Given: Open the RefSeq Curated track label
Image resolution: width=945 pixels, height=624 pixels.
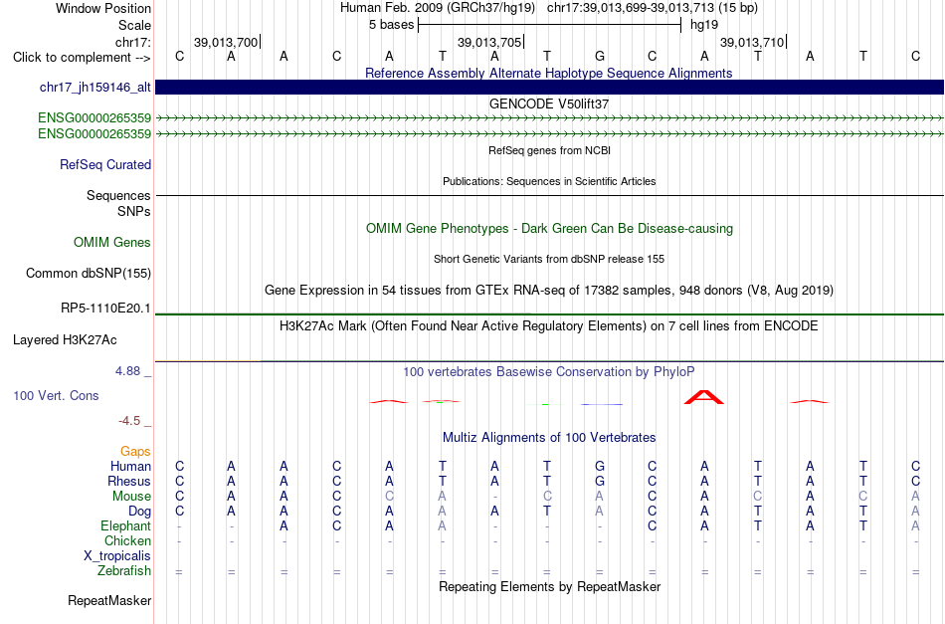Looking at the screenshot, I should pos(105,164).
